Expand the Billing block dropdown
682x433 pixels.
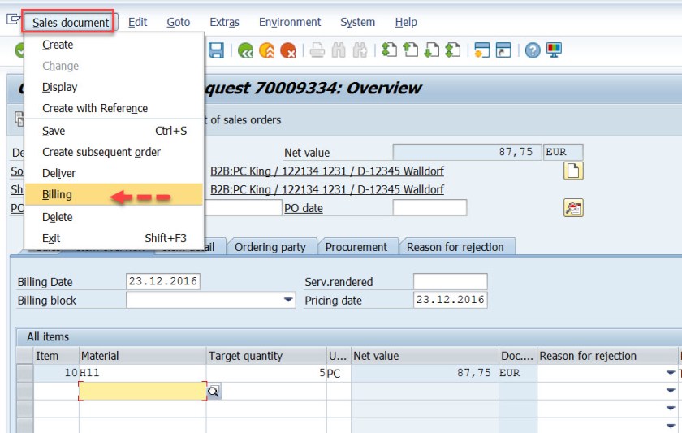click(x=288, y=300)
